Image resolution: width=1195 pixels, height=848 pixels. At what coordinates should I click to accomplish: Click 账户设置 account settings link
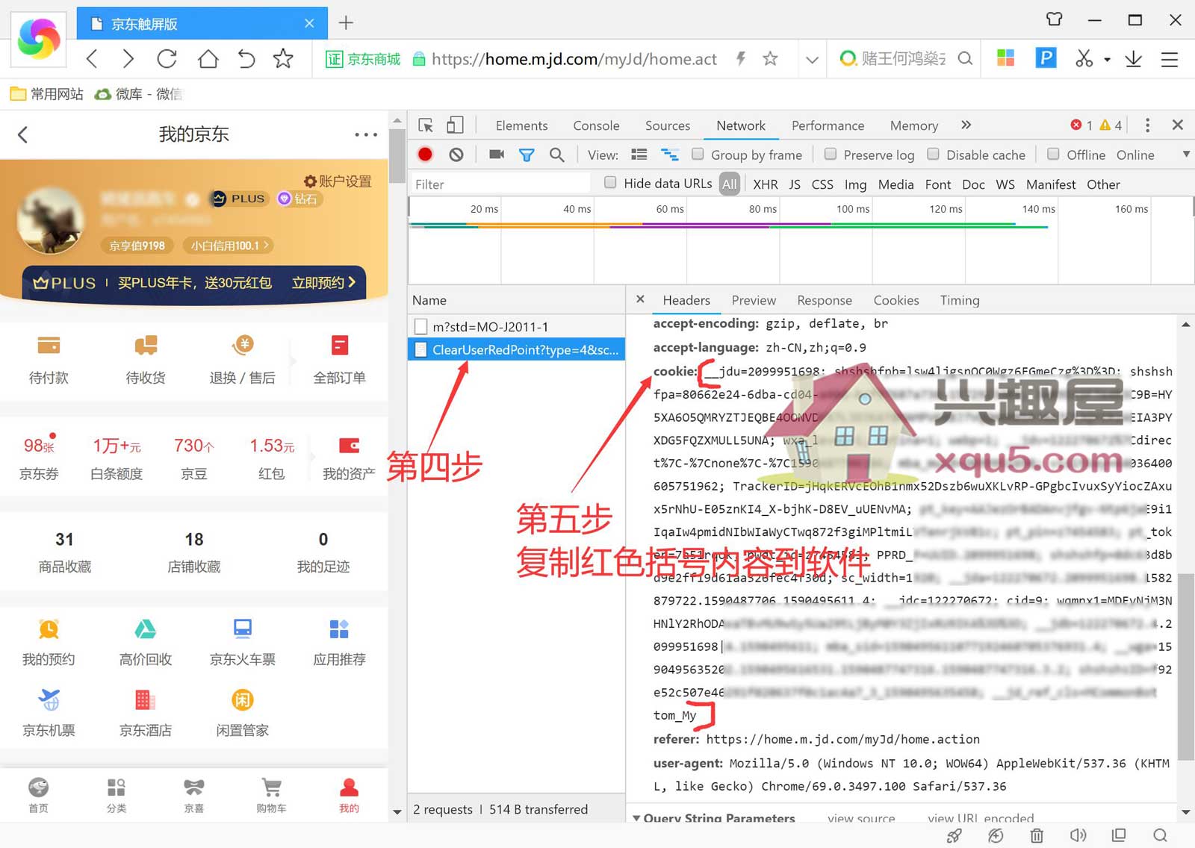(x=338, y=181)
